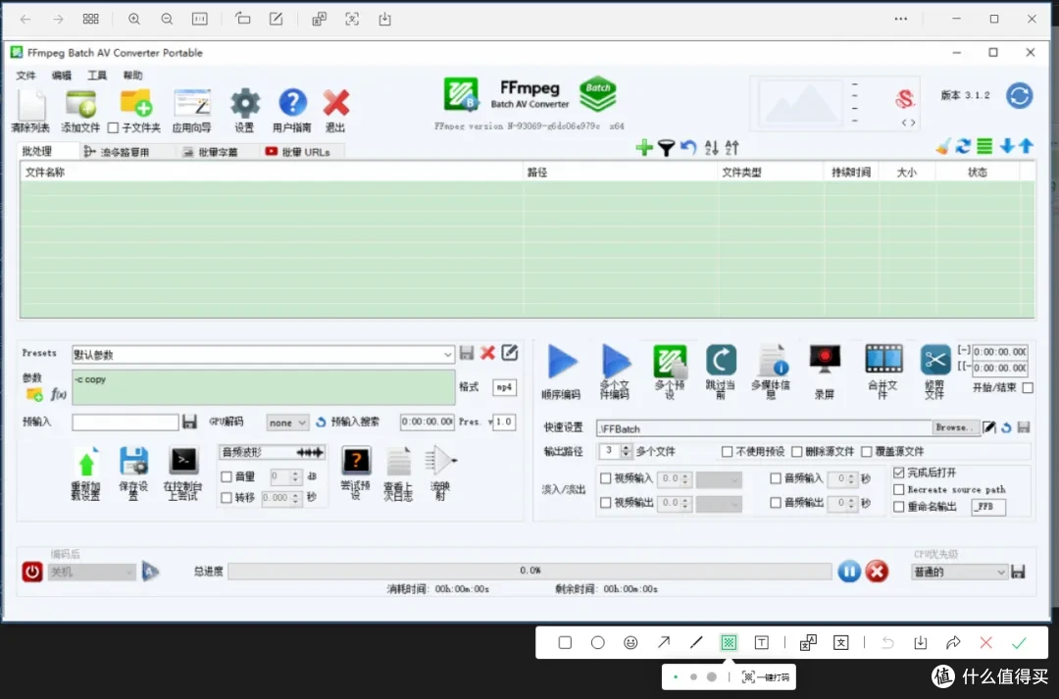
Task: Click the filter funnel icon
Action: 666,147
